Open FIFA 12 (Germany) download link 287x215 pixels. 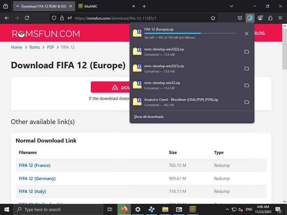37,178
